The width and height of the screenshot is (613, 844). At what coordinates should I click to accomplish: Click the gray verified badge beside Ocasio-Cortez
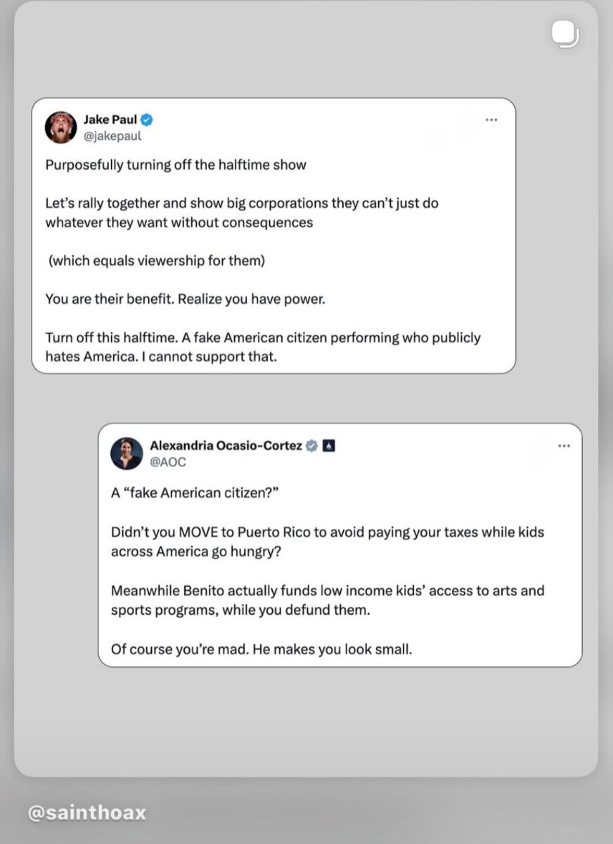coord(312,445)
